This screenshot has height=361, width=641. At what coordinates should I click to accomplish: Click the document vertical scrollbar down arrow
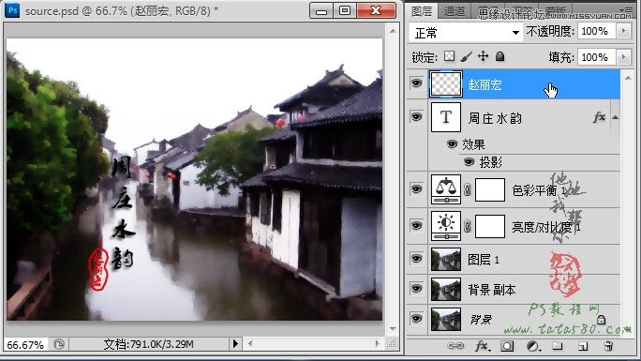[x=393, y=328]
